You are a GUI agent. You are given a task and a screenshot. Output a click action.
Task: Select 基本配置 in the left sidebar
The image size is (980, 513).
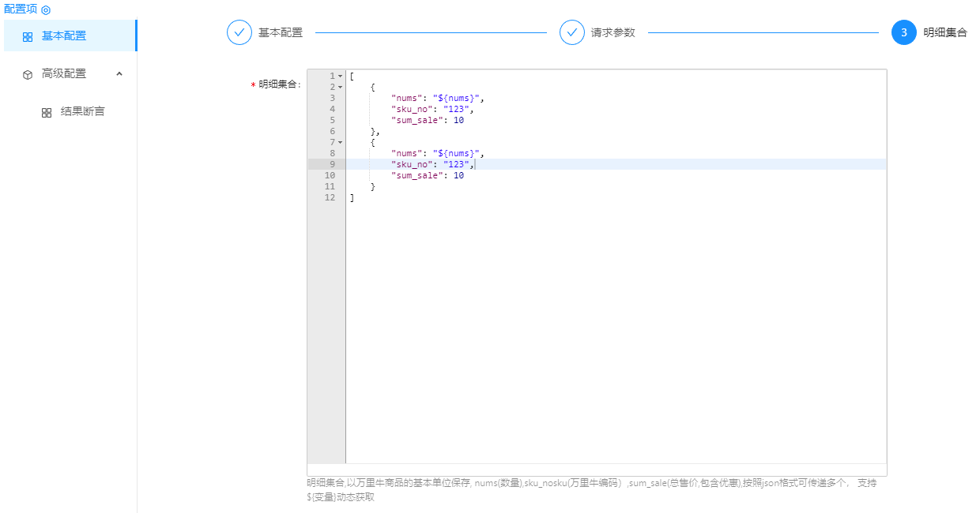point(64,36)
